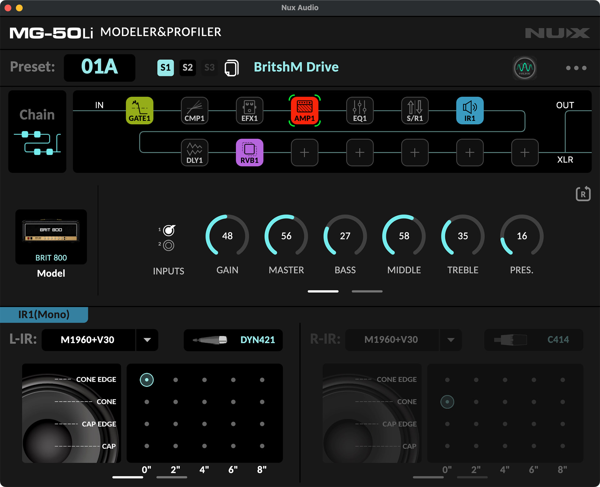The image size is (600, 487).
Task: Expand the R-IR cabinet dropdown
Action: coord(451,340)
